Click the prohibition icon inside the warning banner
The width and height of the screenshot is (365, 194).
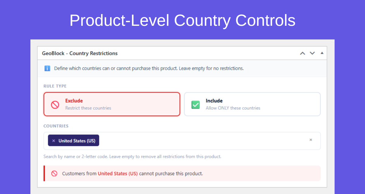point(54,173)
